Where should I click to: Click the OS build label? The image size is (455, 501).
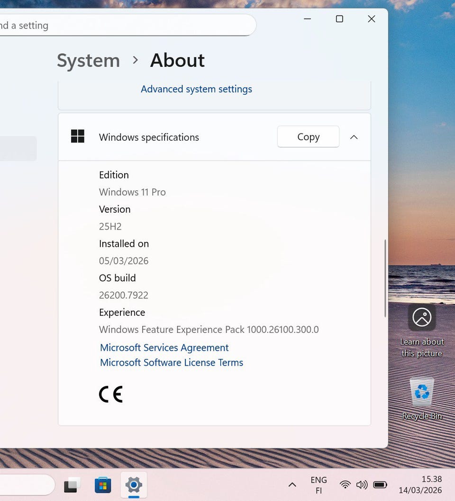(x=118, y=278)
